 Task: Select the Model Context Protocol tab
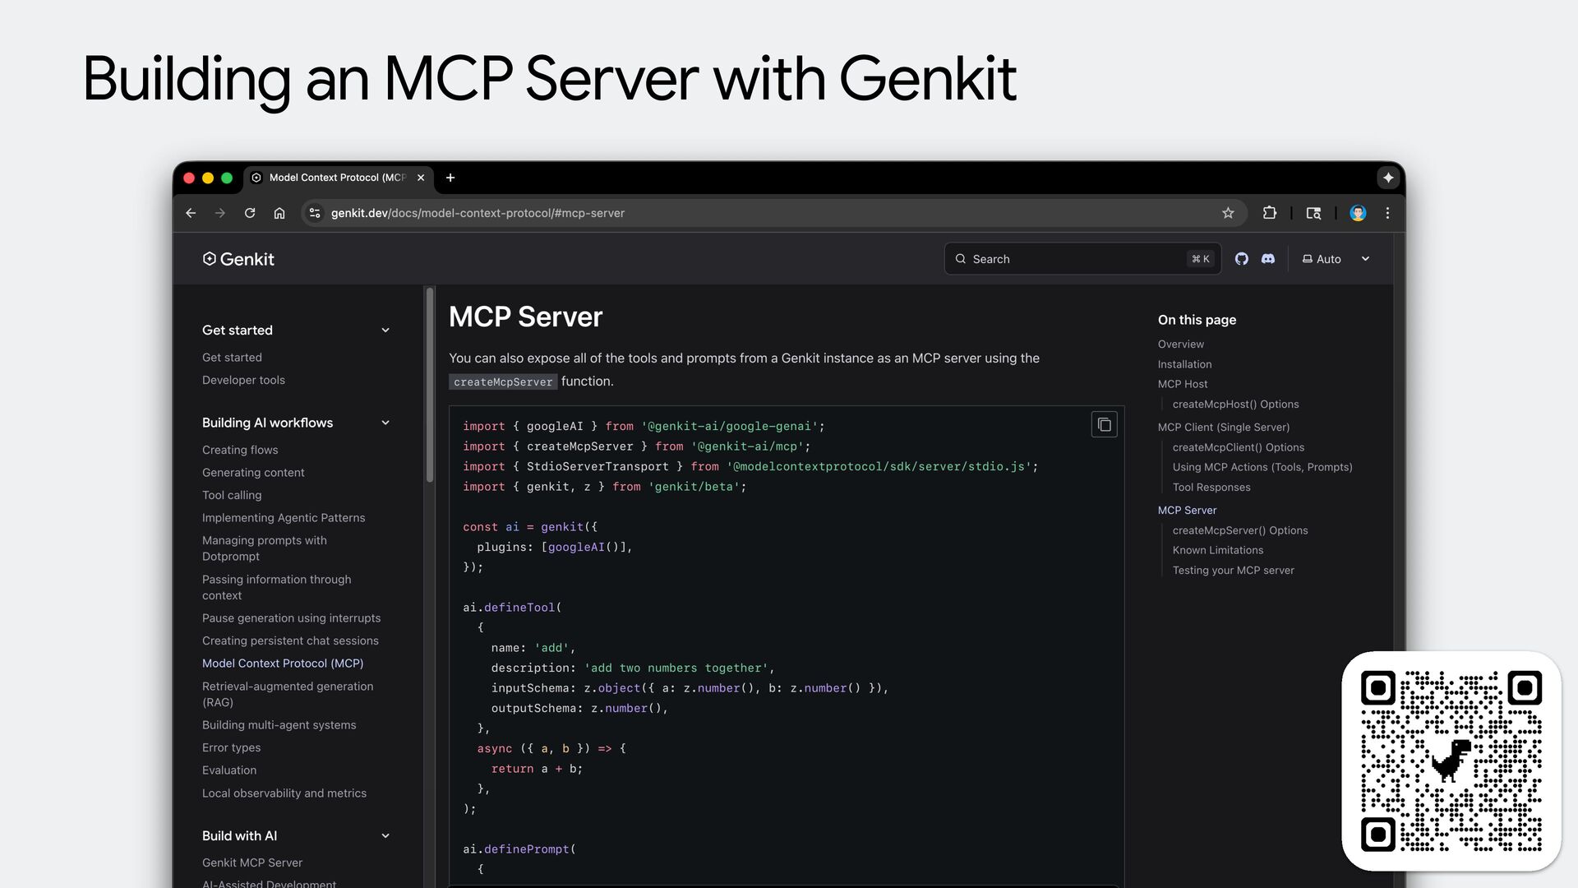[x=337, y=178]
